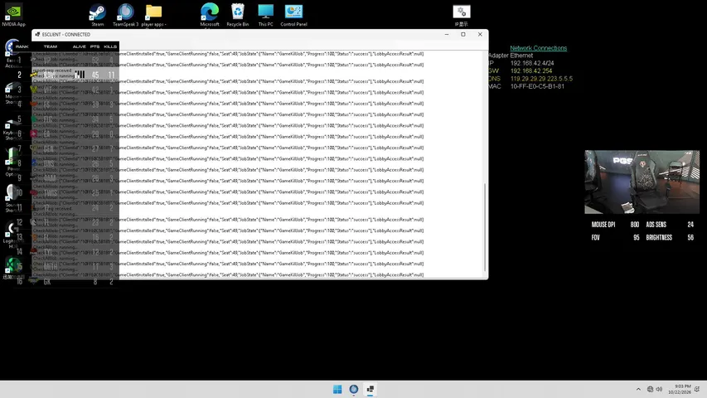Open the NVIDIA App desktop shortcut

13,15
